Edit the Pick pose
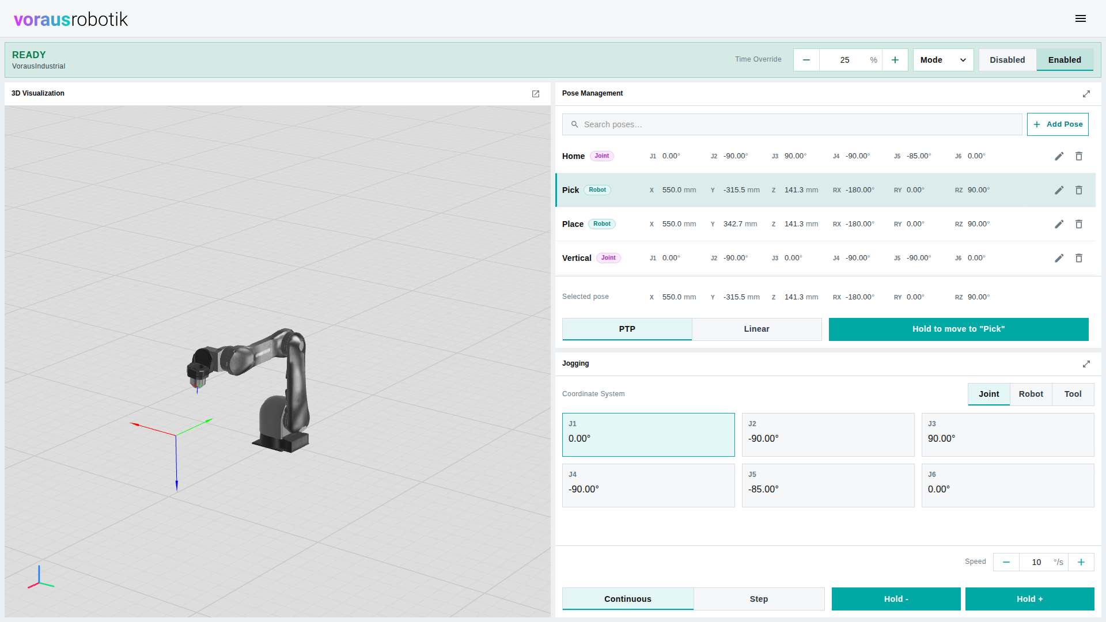 (1059, 190)
